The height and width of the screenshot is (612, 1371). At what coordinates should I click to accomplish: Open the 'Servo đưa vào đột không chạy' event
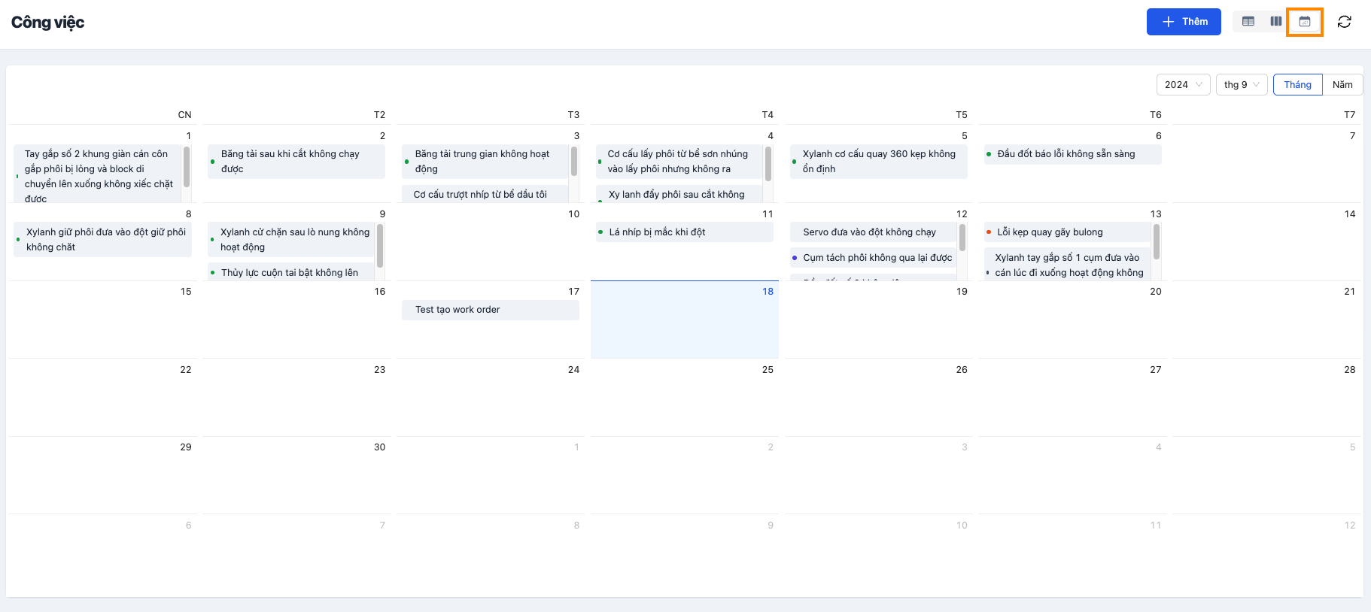pyautogui.click(x=871, y=232)
